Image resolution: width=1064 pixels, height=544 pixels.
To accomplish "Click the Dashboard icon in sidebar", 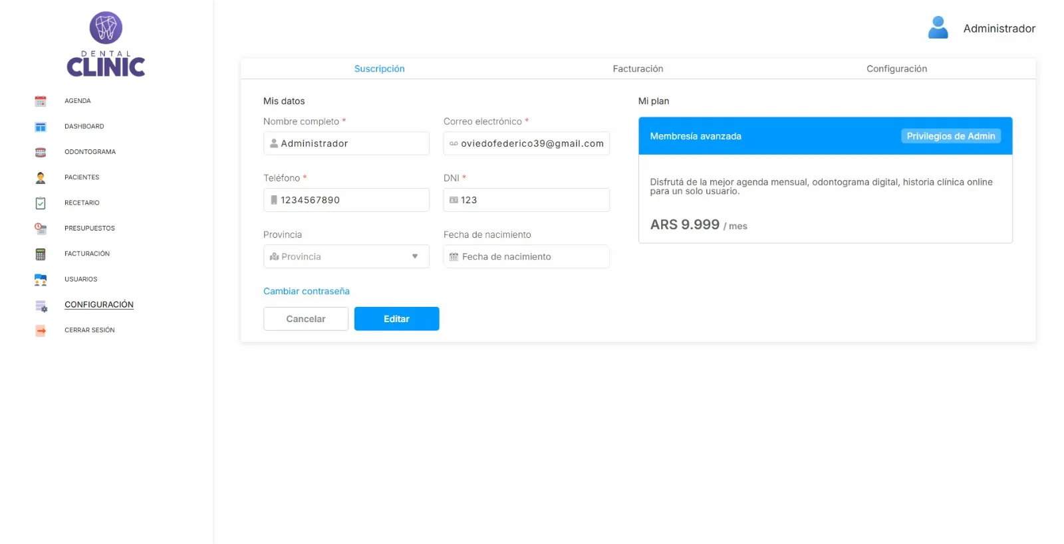I will click(x=41, y=127).
